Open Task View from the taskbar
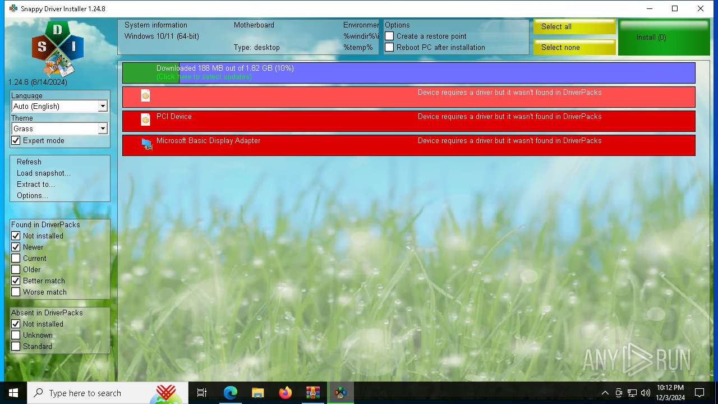The width and height of the screenshot is (718, 404). tap(202, 393)
